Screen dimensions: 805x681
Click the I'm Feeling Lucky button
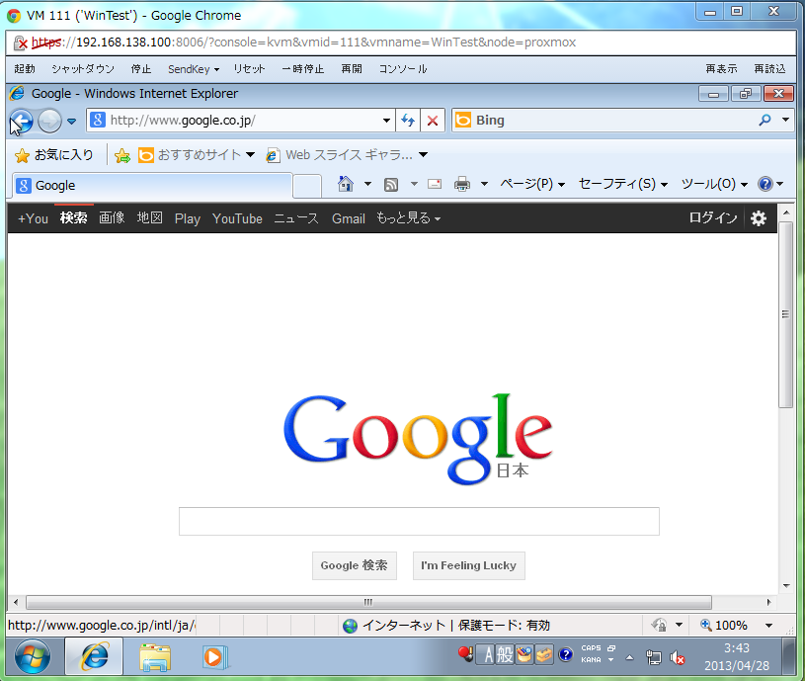469,565
